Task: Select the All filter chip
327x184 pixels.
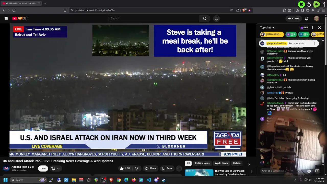Action: coord(188,163)
